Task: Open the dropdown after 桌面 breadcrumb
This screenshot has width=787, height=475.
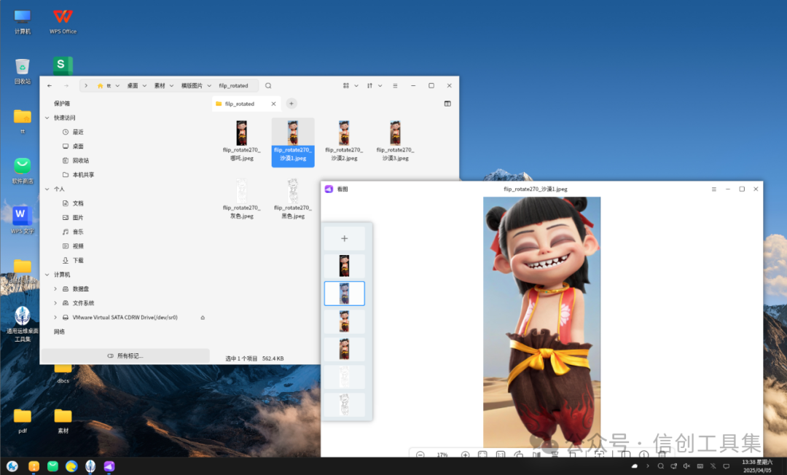Action: (x=144, y=86)
